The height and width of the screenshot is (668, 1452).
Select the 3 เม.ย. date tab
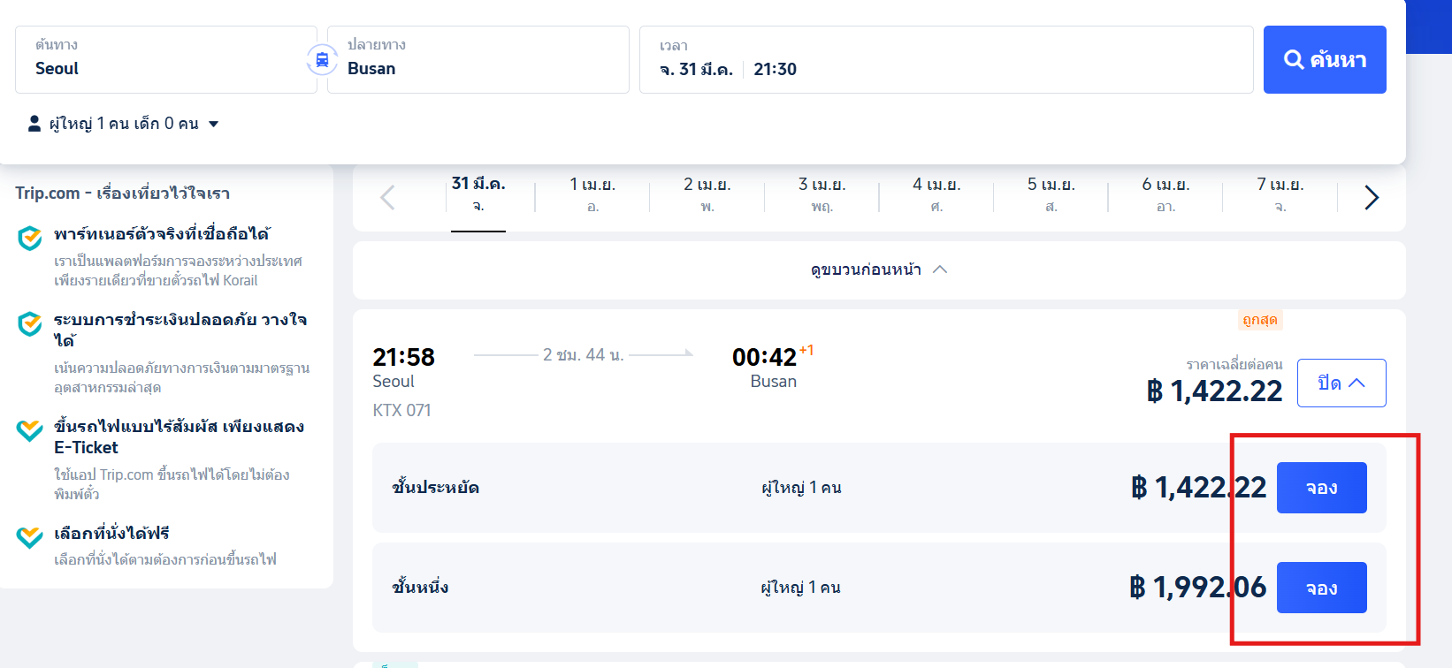pos(822,194)
